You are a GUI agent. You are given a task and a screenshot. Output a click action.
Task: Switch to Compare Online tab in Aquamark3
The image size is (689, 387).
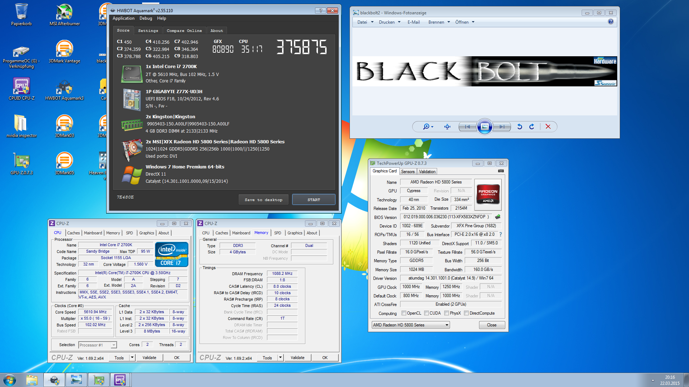pos(184,31)
